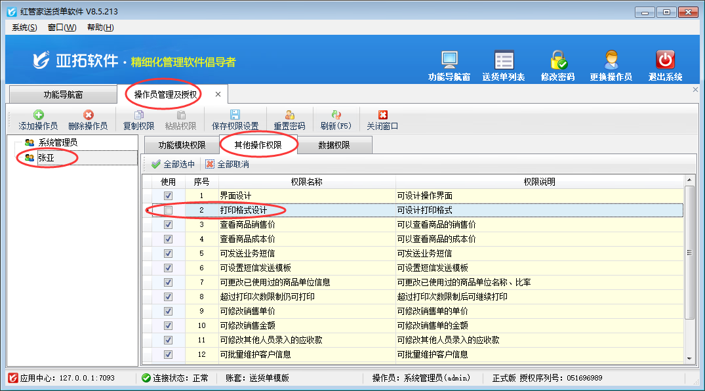Click the 全部选中 button
The width and height of the screenshot is (705, 391).
174,165
